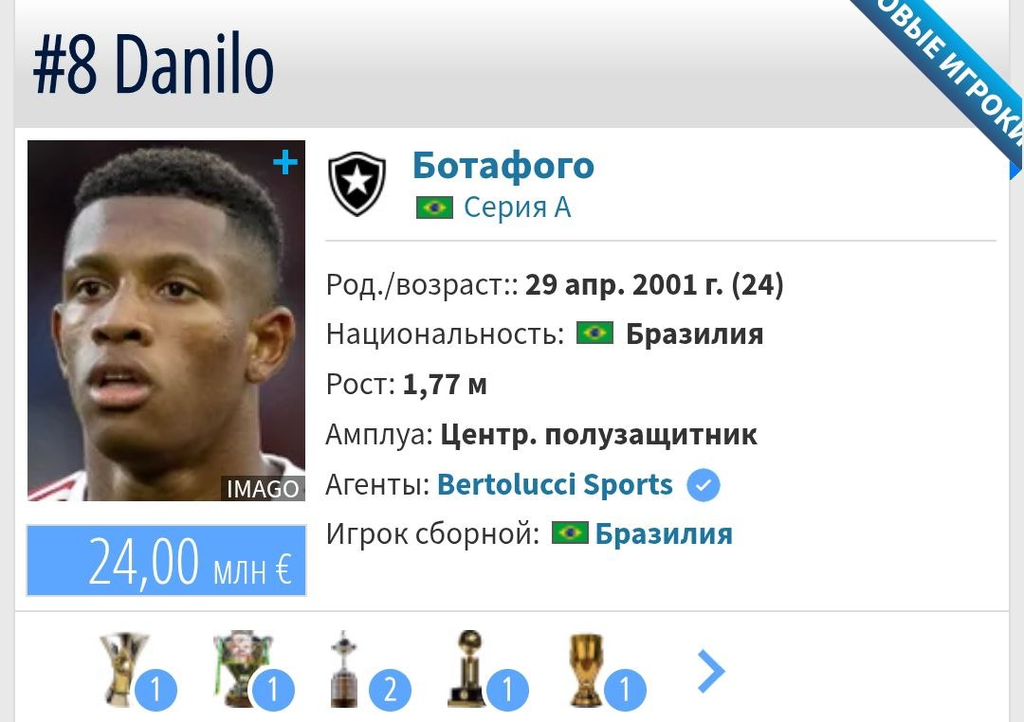Click the first league trophy icon
Screen dimensions: 1024x722
(124, 669)
